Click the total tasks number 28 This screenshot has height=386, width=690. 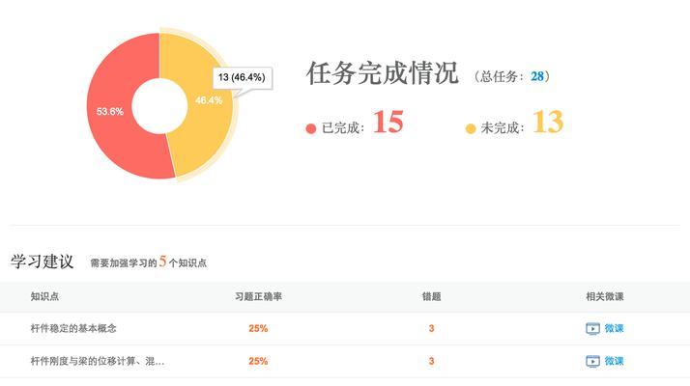point(537,76)
